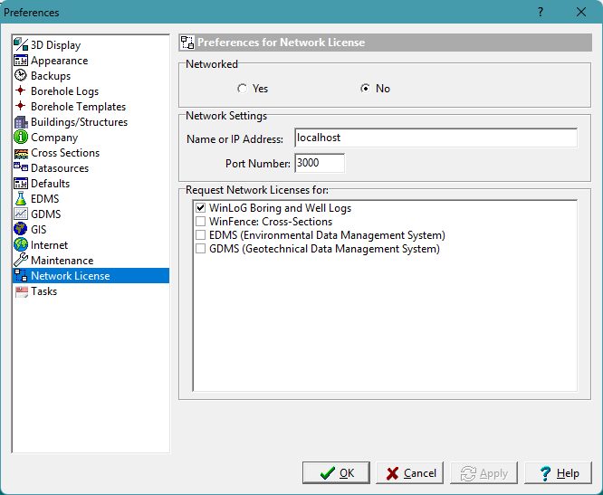Uncheck WinLoG Boring and Well Logs

coord(200,208)
